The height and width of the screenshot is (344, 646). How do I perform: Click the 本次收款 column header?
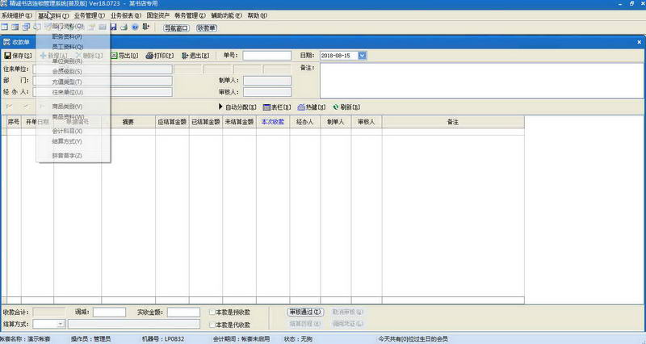tap(273, 122)
